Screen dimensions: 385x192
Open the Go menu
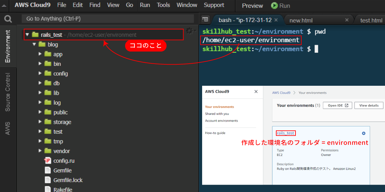point(130,5)
